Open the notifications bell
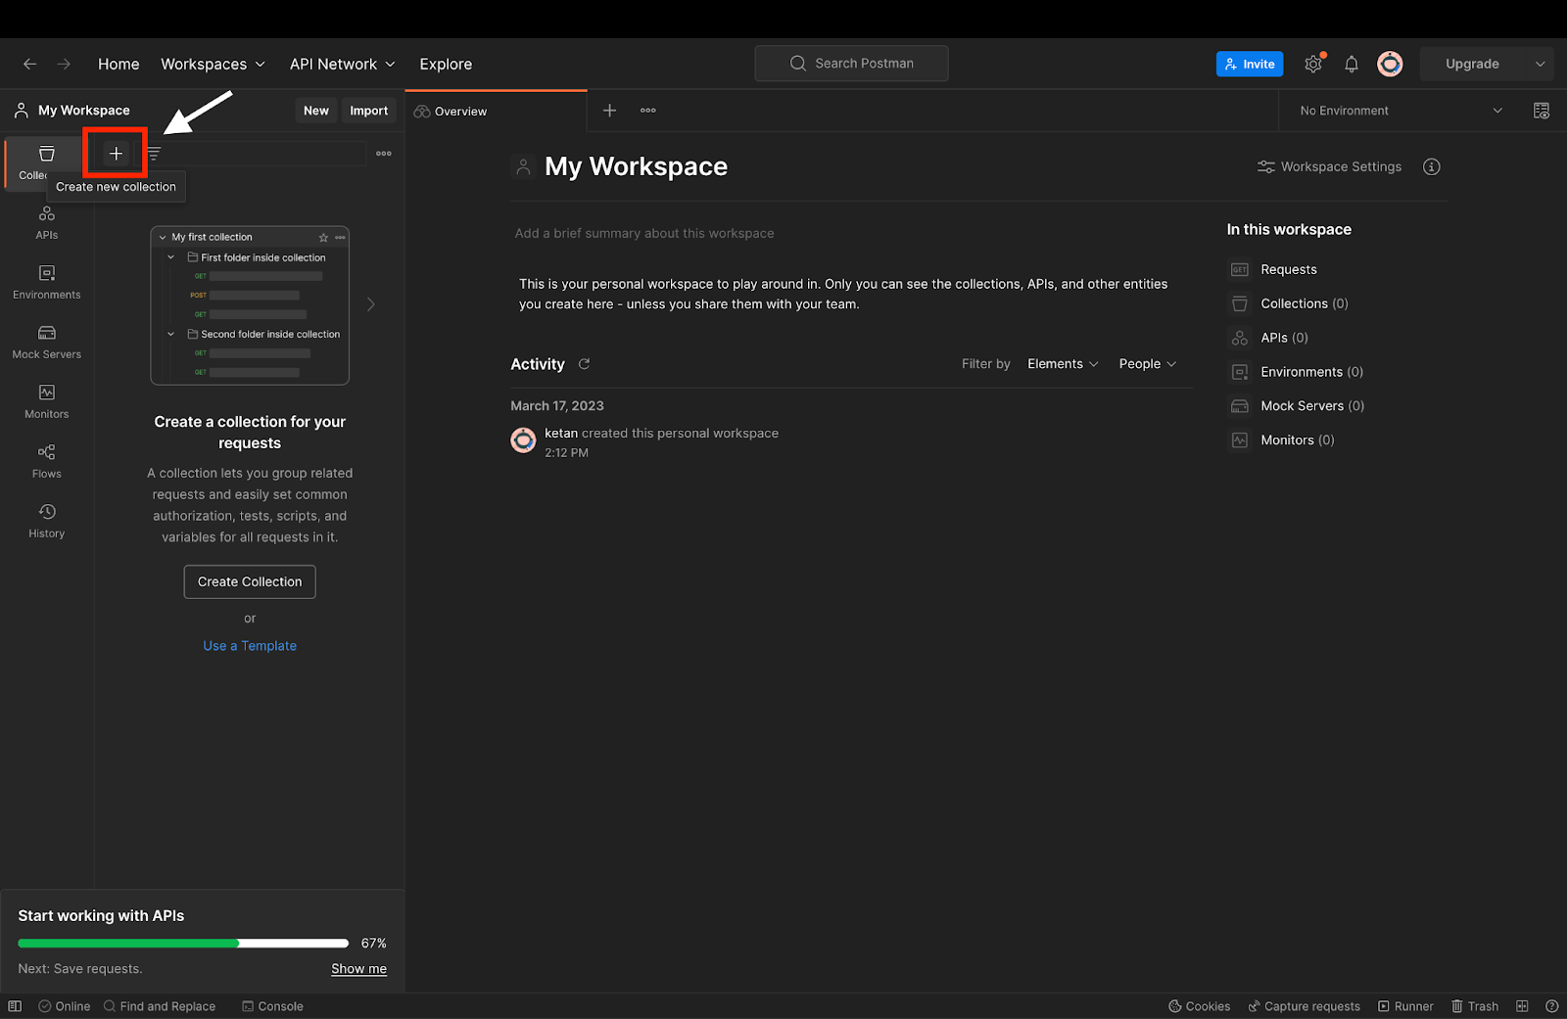Viewport: 1567px width, 1019px height. click(x=1352, y=64)
